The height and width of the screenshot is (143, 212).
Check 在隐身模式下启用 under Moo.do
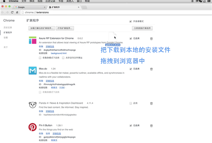pyautogui.click(x=40, y=92)
